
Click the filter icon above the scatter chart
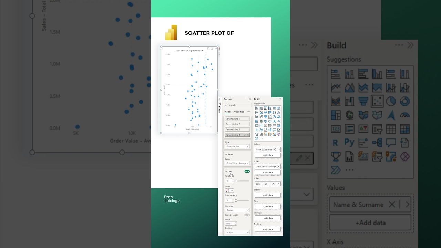[x=208, y=49]
